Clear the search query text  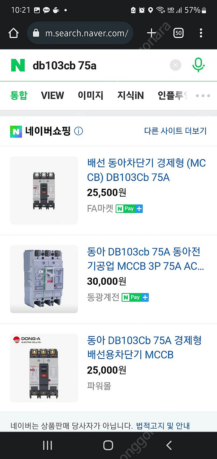point(175,65)
